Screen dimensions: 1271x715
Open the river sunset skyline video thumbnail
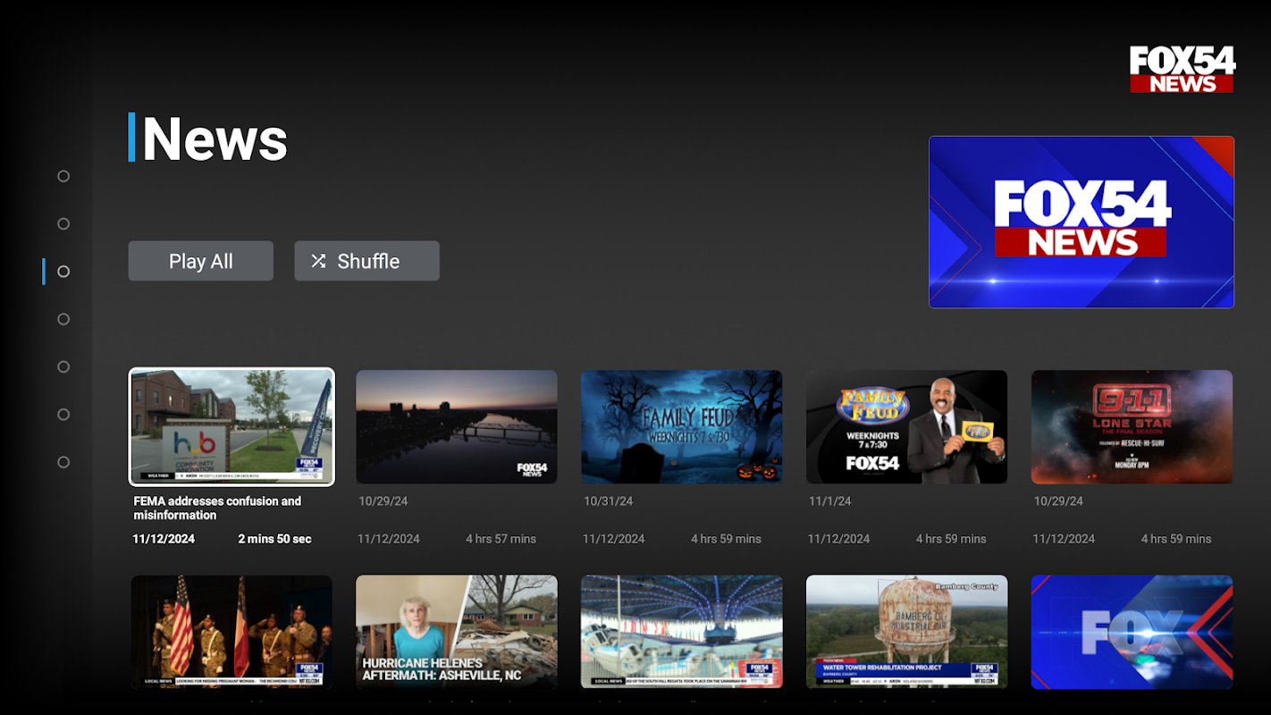click(457, 427)
